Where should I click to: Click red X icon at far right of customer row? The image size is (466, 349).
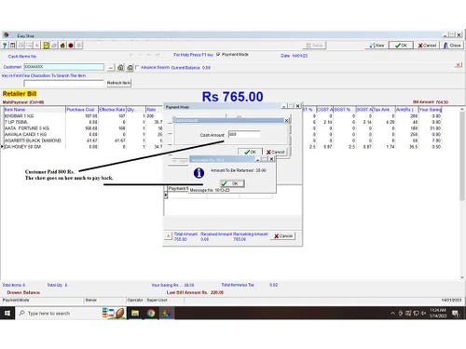point(459,65)
